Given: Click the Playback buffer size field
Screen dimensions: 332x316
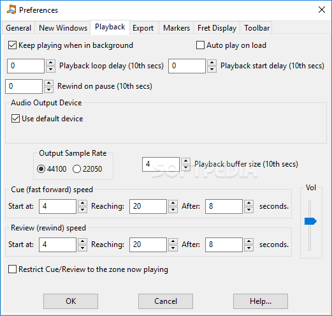Looking at the screenshot, I should pyautogui.click(x=161, y=164).
